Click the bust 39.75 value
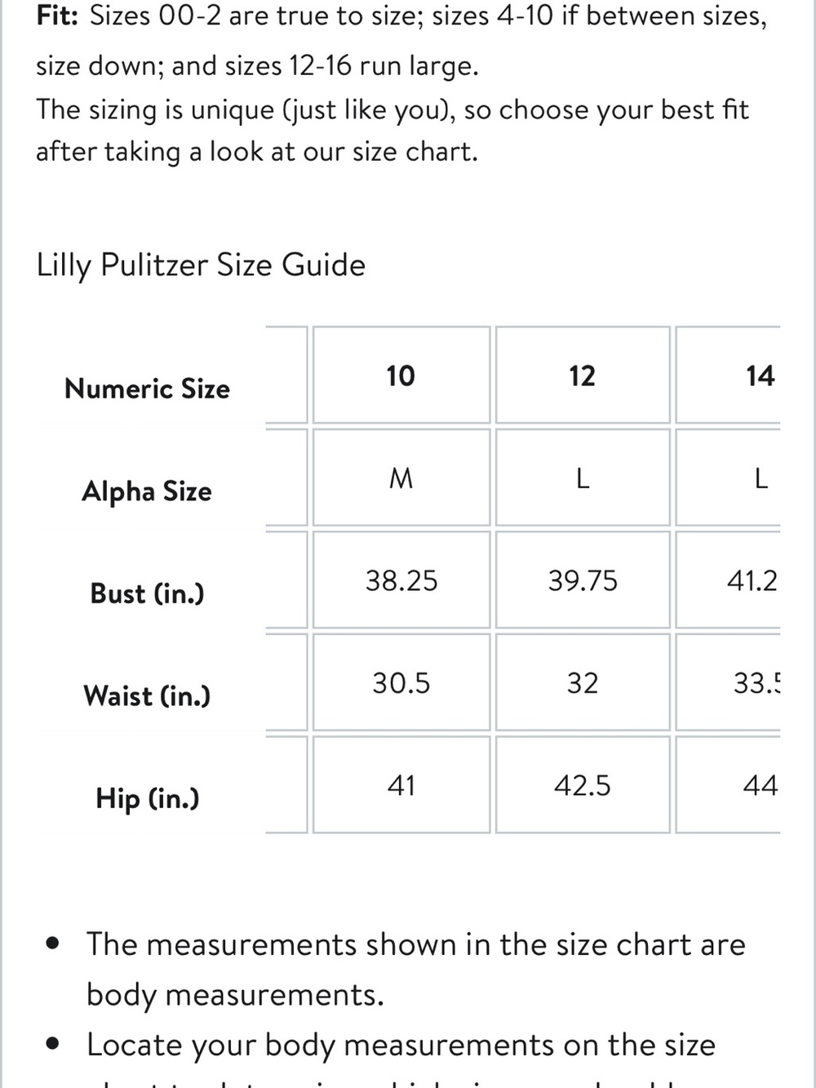This screenshot has width=816, height=1088. [583, 580]
